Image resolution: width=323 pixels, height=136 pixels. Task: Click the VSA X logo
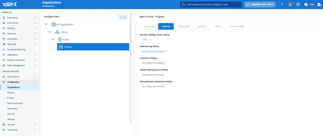[x=10, y=4]
